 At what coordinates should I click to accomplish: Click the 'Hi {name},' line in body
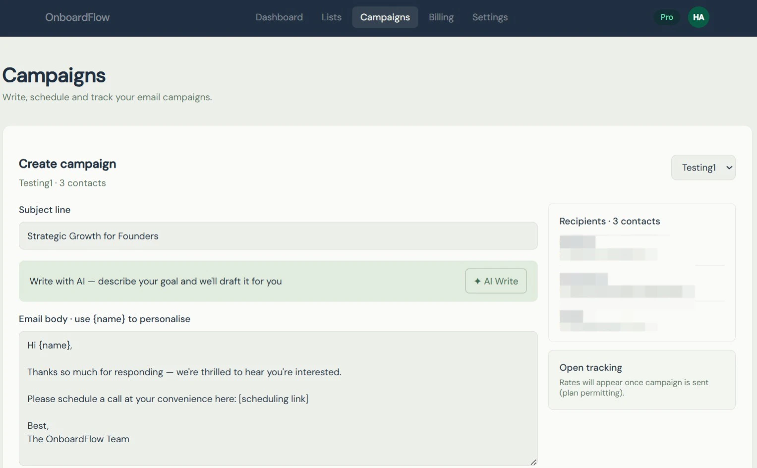point(50,345)
